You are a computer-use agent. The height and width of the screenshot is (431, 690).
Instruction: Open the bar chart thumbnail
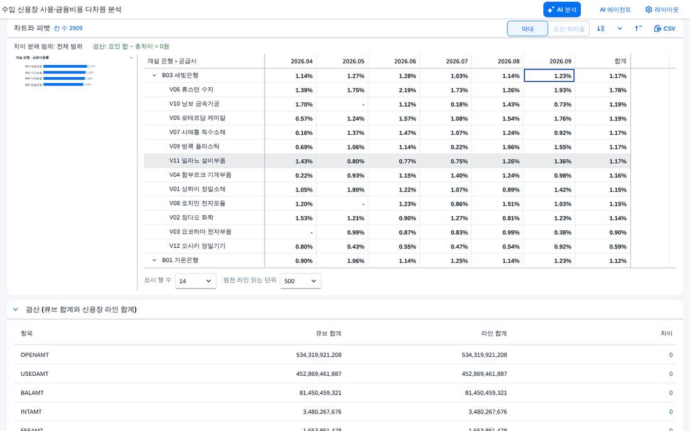click(x=73, y=70)
